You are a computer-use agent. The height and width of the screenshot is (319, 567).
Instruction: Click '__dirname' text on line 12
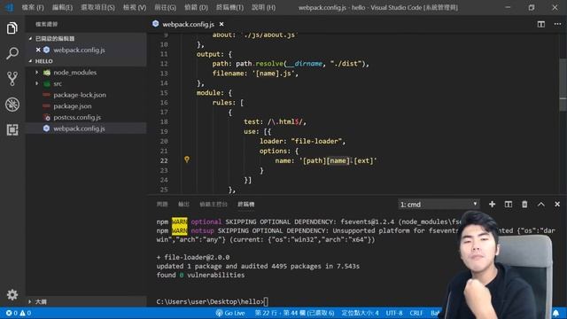[304, 64]
